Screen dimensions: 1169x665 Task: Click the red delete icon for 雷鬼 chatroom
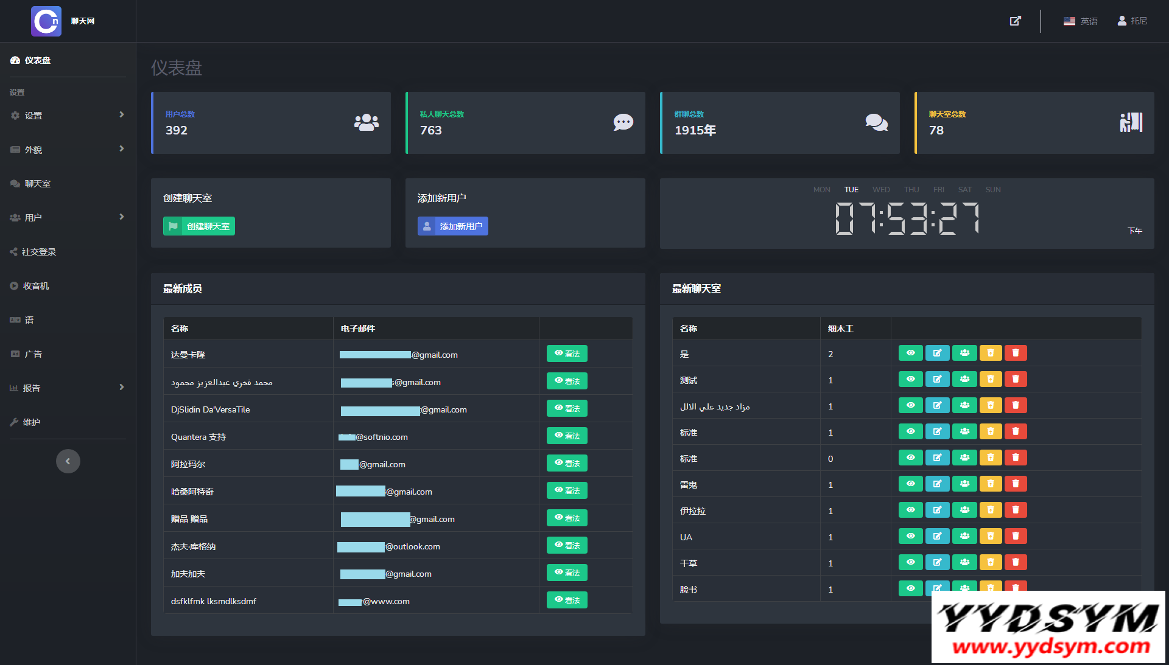[1015, 484]
